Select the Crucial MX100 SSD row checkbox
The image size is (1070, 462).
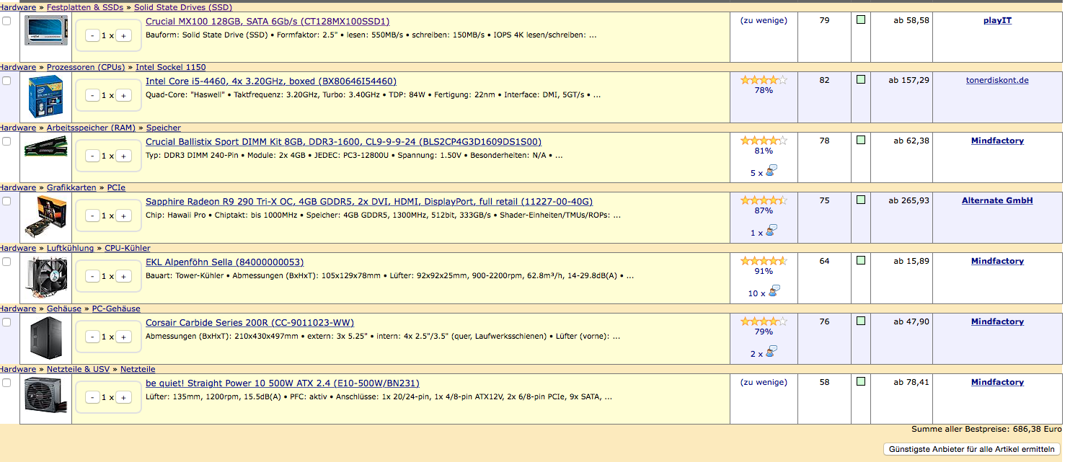coord(6,21)
